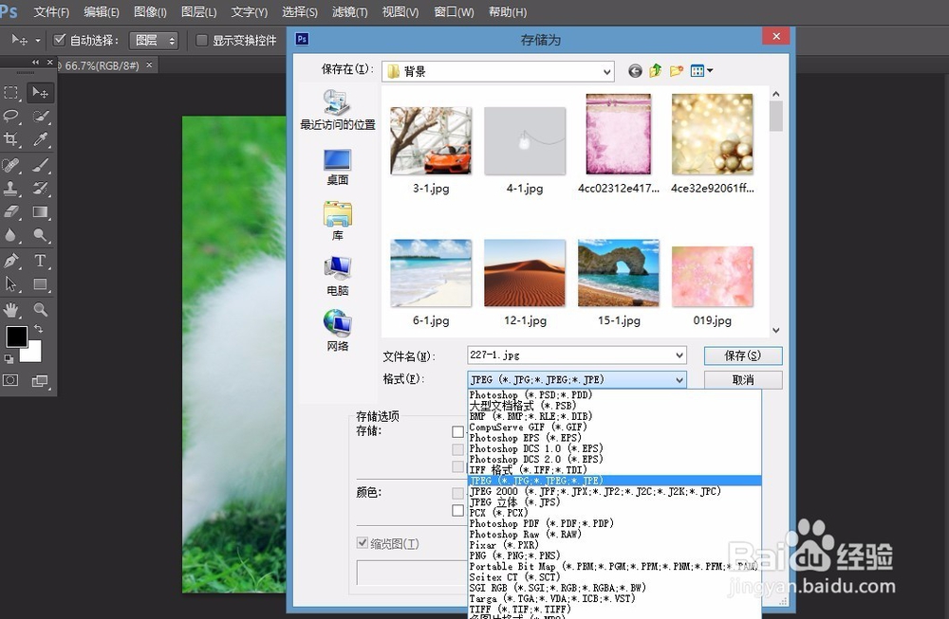
Task: Open the 图层 auto-select type dropdown
Action: pos(155,41)
